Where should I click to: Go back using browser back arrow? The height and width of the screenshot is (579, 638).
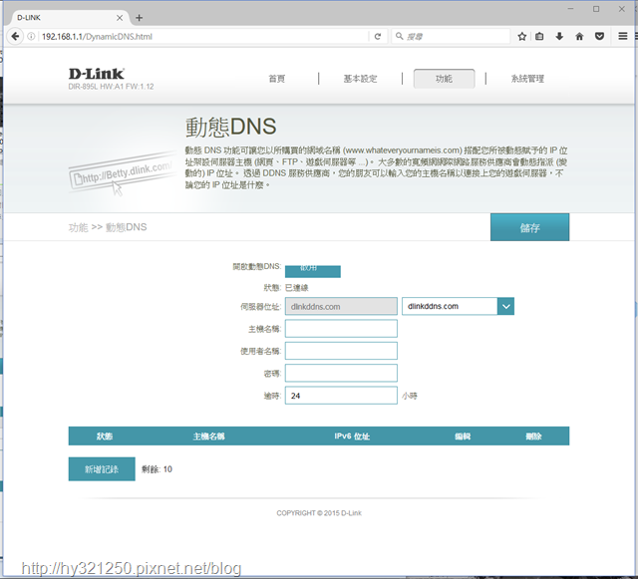pyautogui.click(x=15, y=36)
